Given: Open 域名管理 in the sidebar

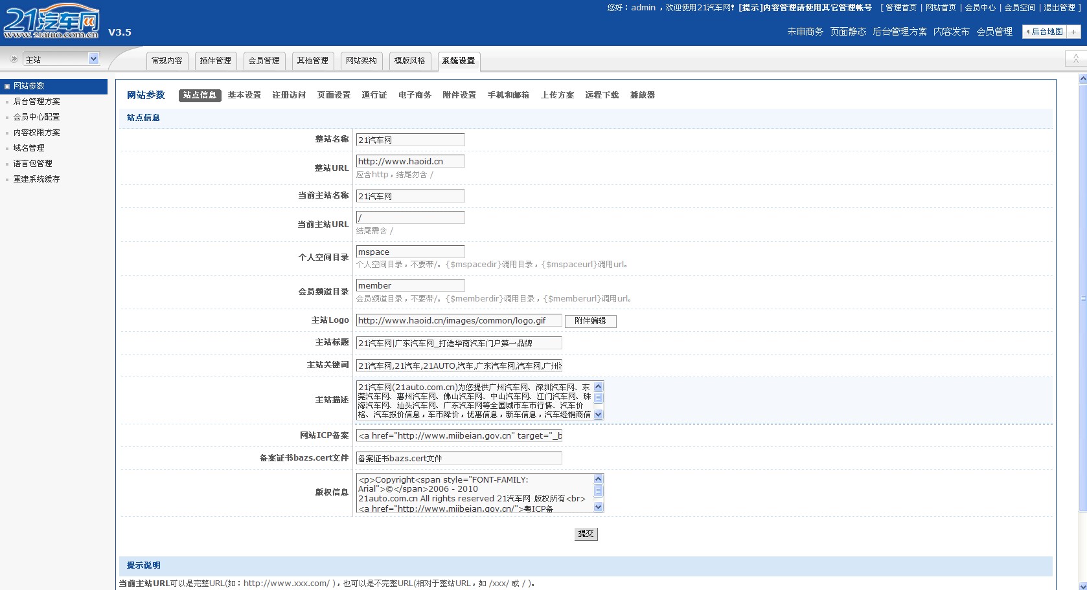Looking at the screenshot, I should point(29,148).
